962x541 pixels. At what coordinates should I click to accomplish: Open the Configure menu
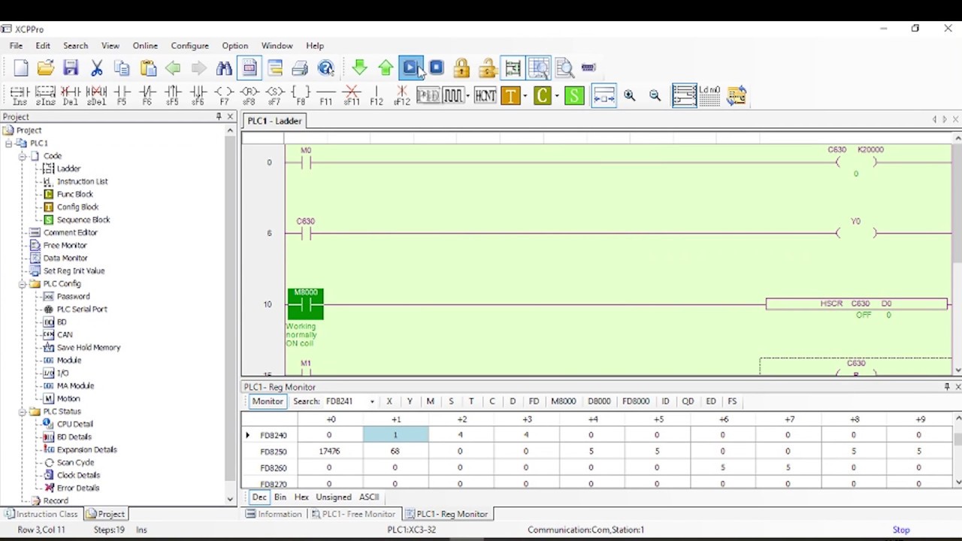pos(189,46)
